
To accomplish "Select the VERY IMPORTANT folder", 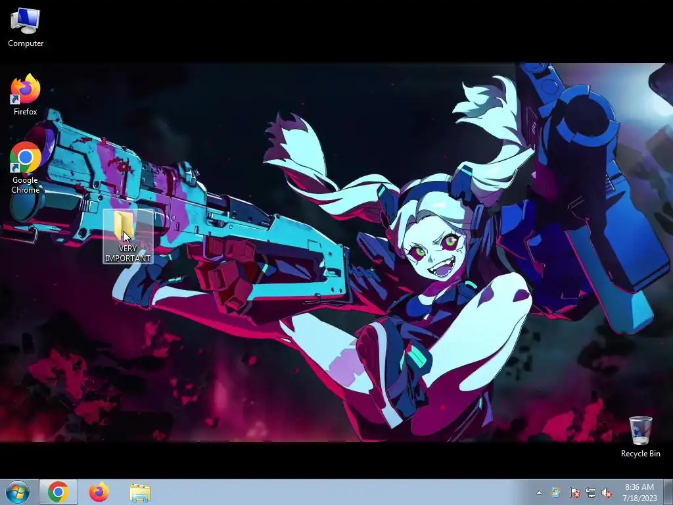I will (128, 237).
